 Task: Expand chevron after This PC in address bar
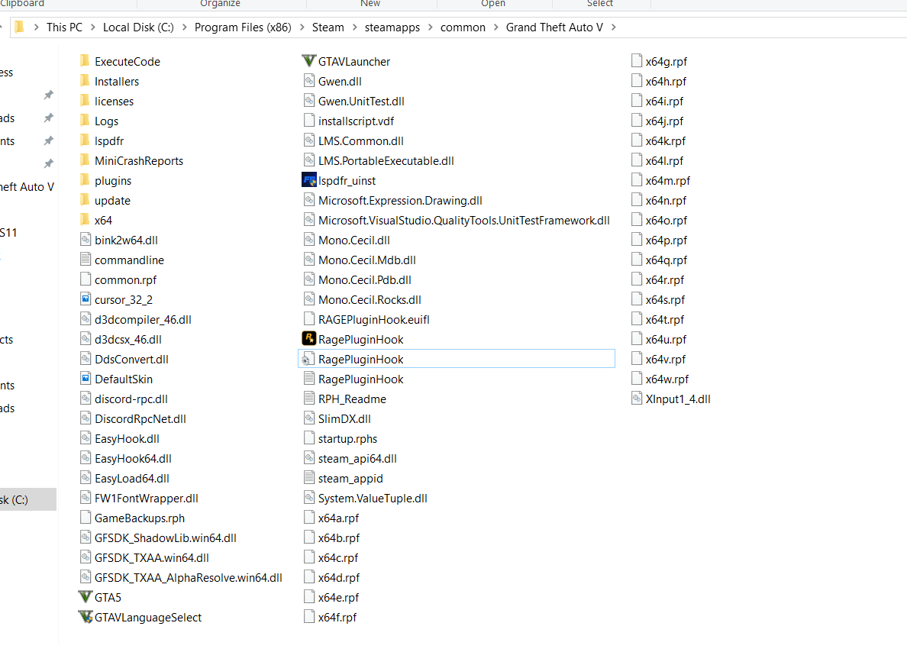click(x=92, y=27)
